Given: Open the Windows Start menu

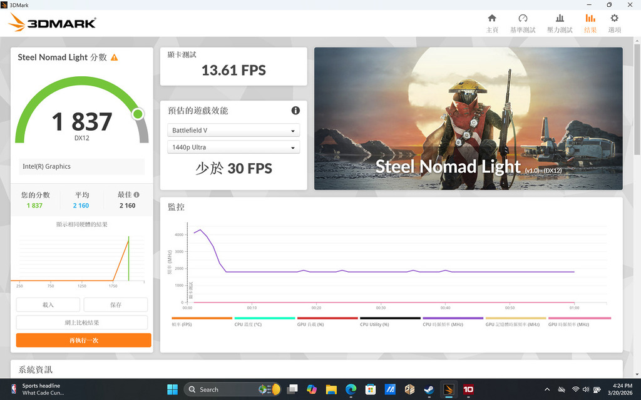Looking at the screenshot, I should click(x=172, y=389).
